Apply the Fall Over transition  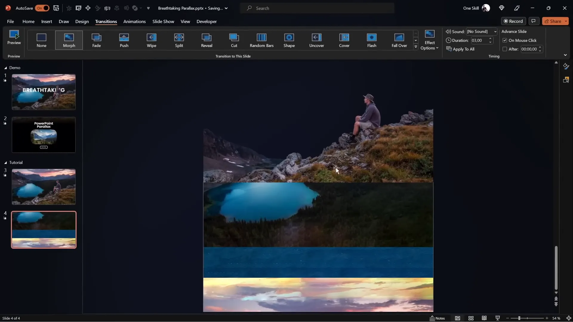(399, 40)
